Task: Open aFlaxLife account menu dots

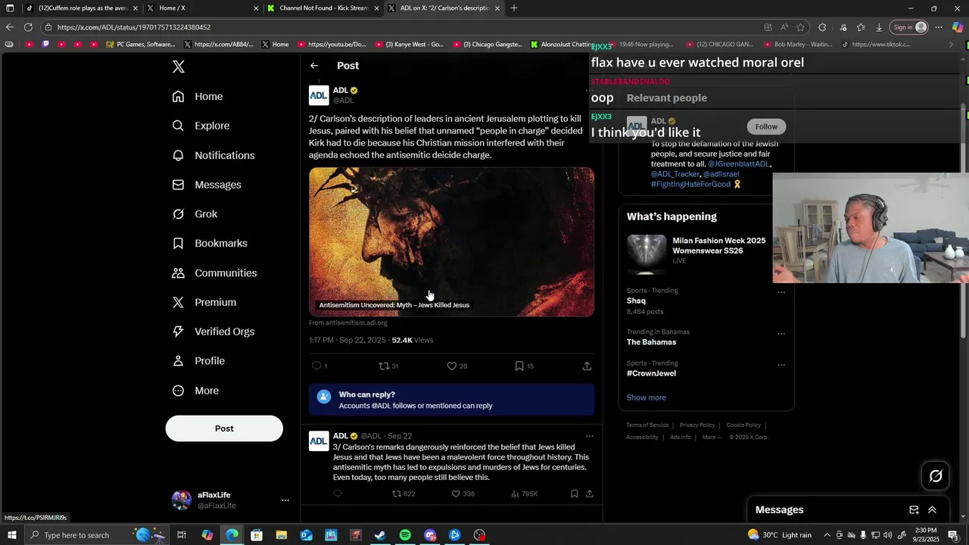Action: pyautogui.click(x=285, y=500)
